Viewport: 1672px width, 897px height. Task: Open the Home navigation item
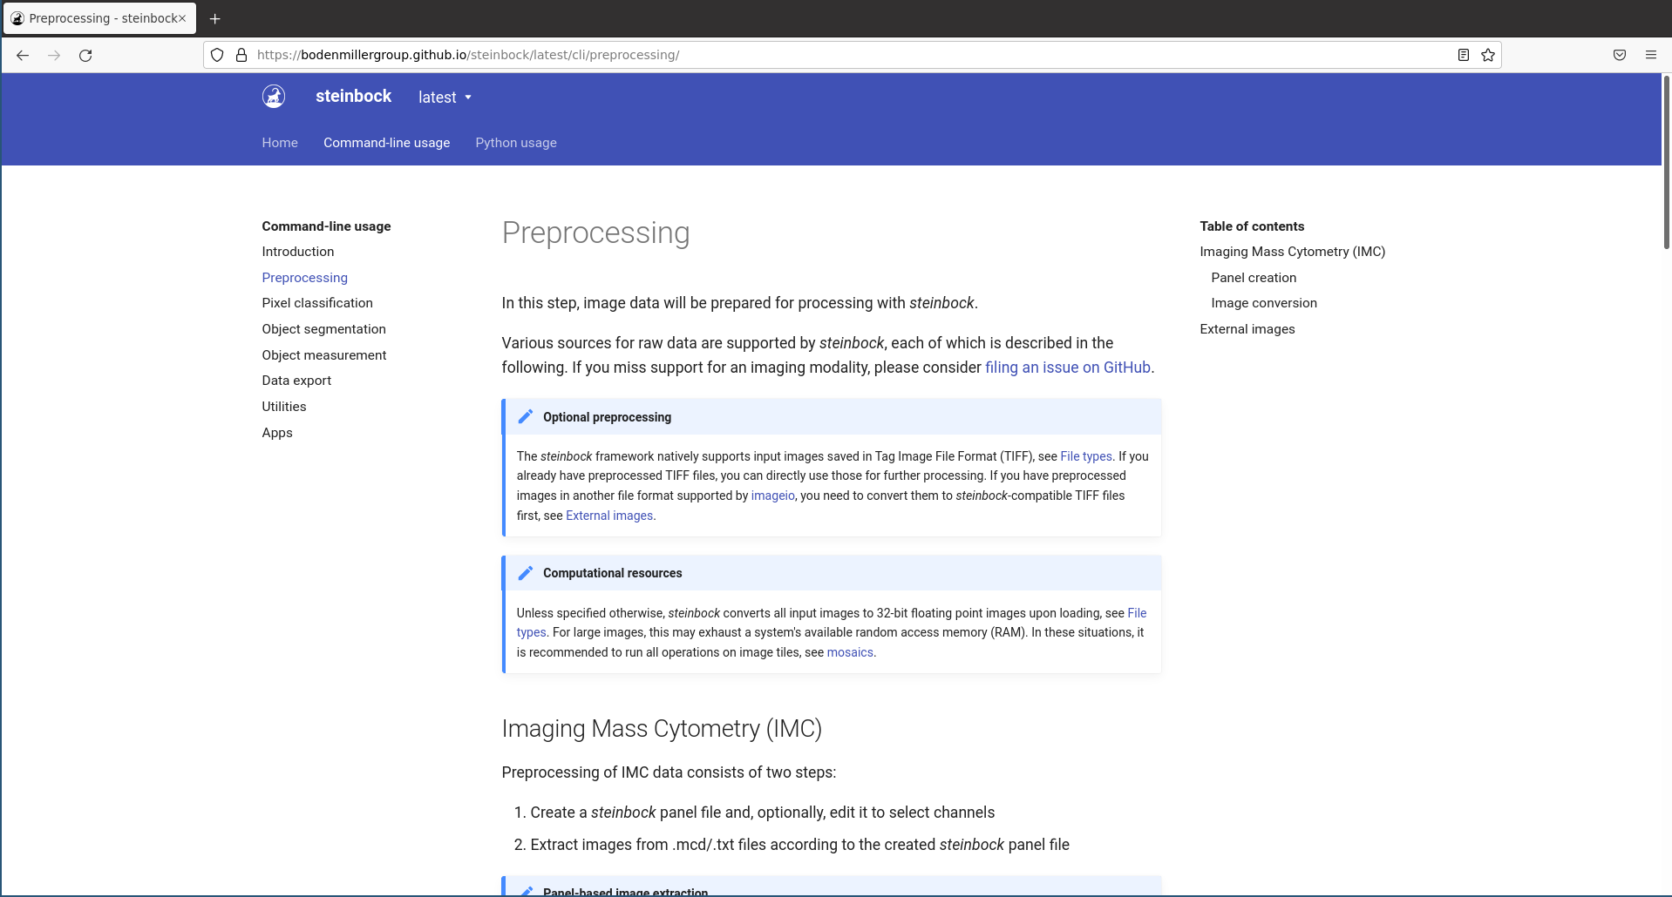point(279,142)
